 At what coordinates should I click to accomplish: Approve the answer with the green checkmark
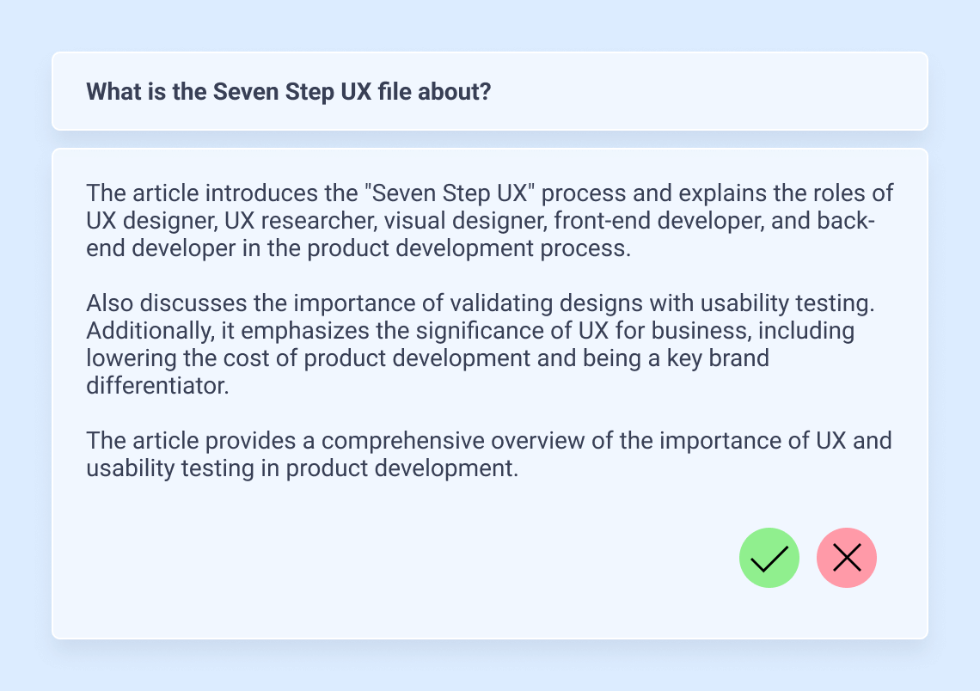click(x=769, y=558)
